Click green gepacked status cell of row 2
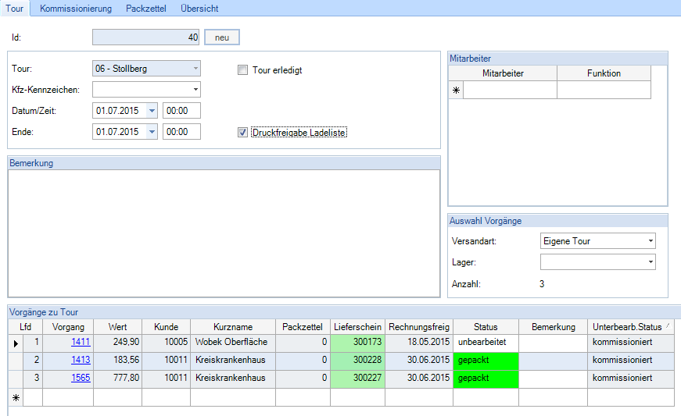 (x=485, y=361)
